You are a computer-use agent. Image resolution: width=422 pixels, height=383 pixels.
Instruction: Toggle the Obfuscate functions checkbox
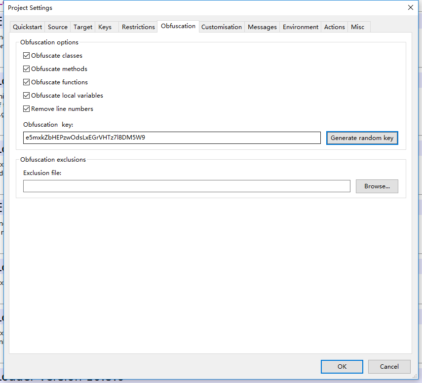pyautogui.click(x=26, y=82)
